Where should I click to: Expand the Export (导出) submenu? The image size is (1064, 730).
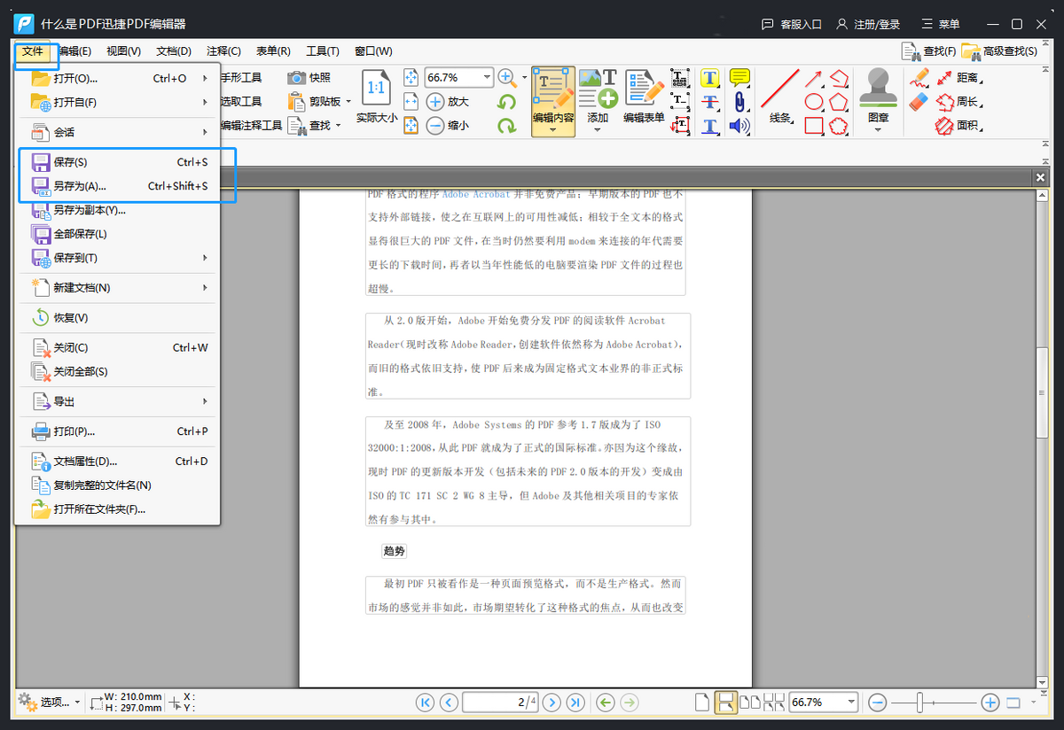pyautogui.click(x=117, y=401)
